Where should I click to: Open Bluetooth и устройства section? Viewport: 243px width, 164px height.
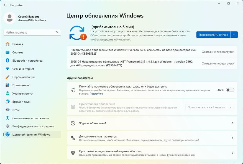tap(32, 60)
